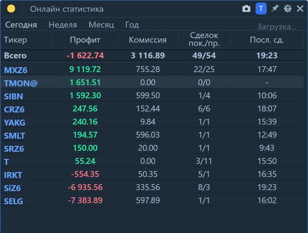Toggle the blue T button
This screenshot has height=233, width=308.
pos(261,9)
